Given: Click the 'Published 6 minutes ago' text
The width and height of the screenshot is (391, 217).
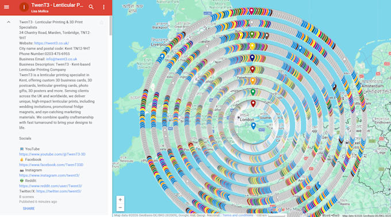Looking at the screenshot, I should point(38,202).
